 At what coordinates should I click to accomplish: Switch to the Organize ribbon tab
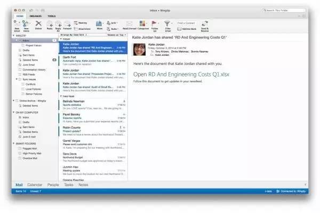coord(36,16)
